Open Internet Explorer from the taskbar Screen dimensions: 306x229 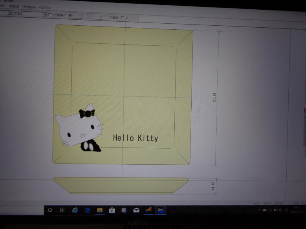(x=75, y=210)
